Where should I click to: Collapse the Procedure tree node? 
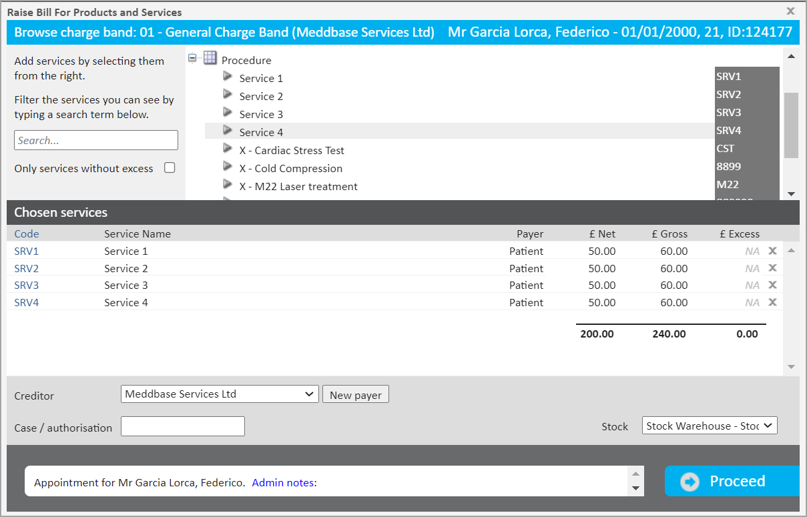click(192, 59)
